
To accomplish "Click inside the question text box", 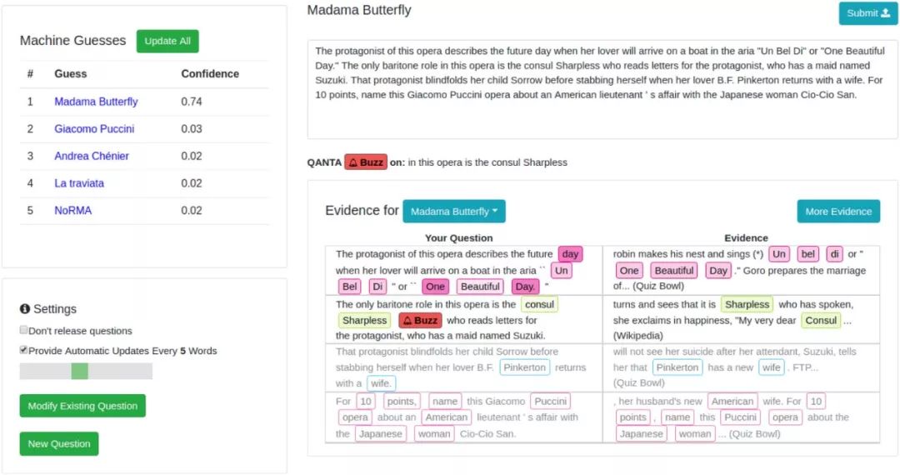I will pyautogui.click(x=602, y=89).
